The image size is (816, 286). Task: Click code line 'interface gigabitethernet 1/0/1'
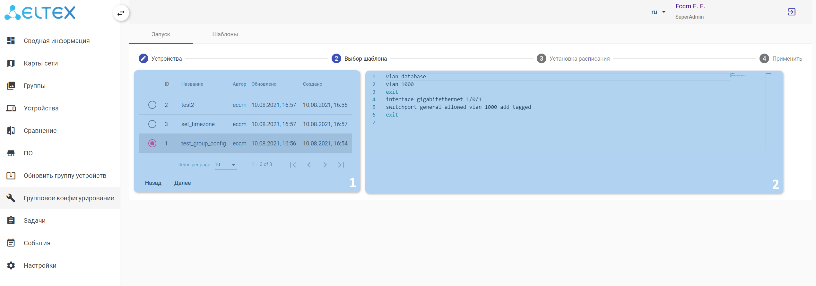pyautogui.click(x=433, y=99)
